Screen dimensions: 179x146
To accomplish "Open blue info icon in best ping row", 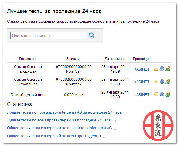I will click(x=162, y=94).
